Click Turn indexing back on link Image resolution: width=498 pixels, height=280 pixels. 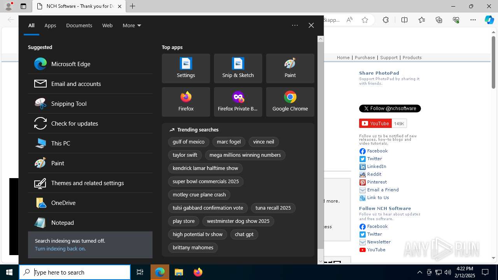coord(60,248)
